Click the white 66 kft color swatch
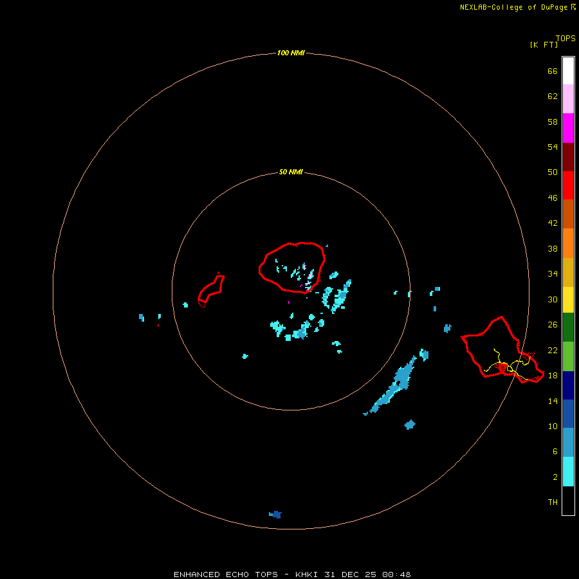Image resolution: width=579 pixels, height=579 pixels. 568,71
